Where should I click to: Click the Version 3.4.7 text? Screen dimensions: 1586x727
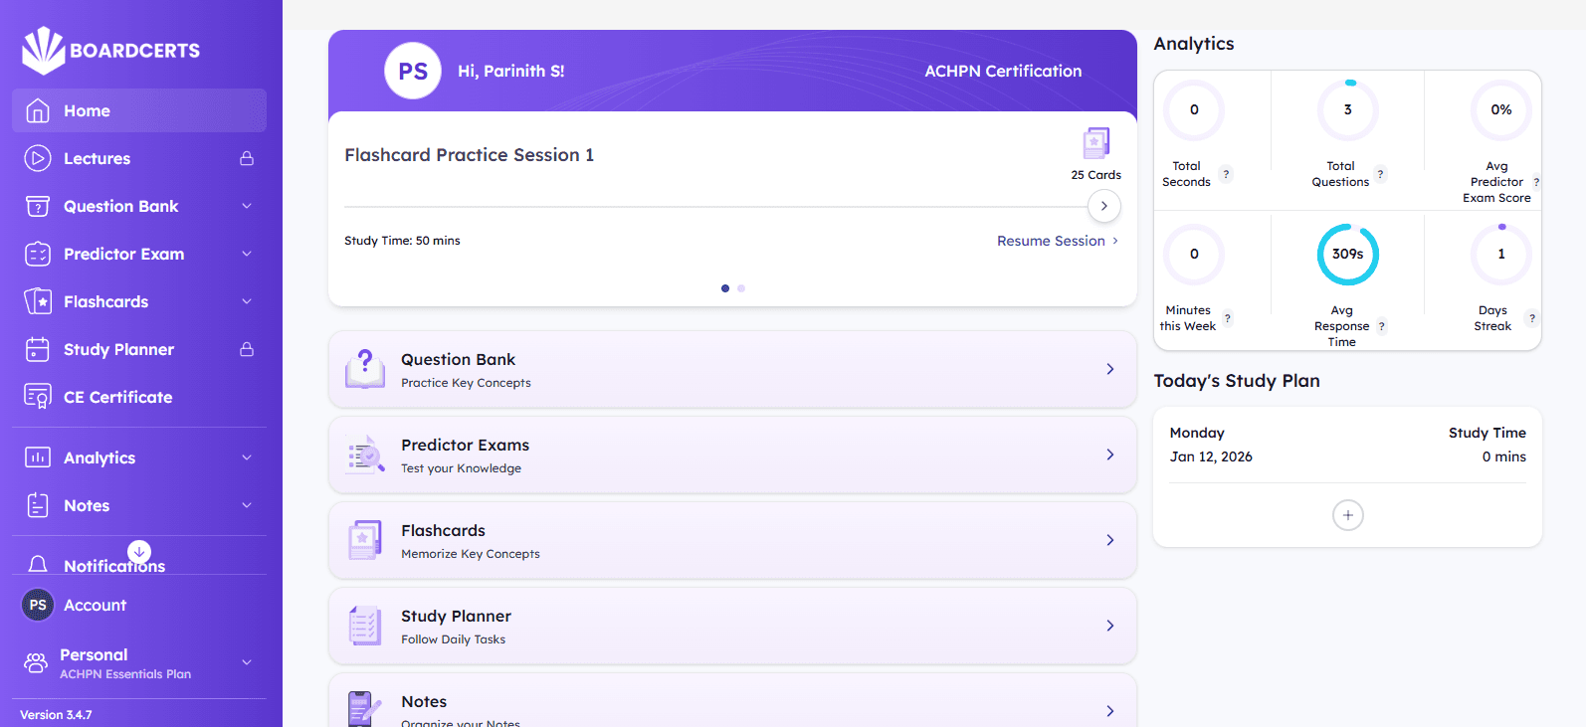(x=56, y=715)
